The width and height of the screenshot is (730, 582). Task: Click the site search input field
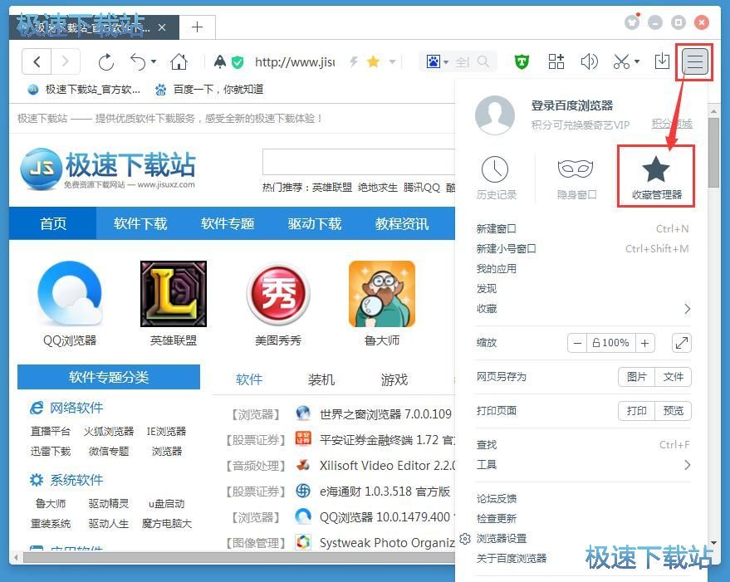(x=359, y=162)
